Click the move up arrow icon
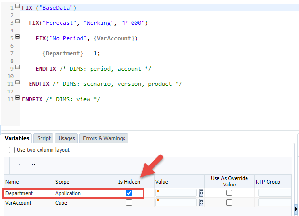Viewport: 299px width, 216px height. coord(20,165)
